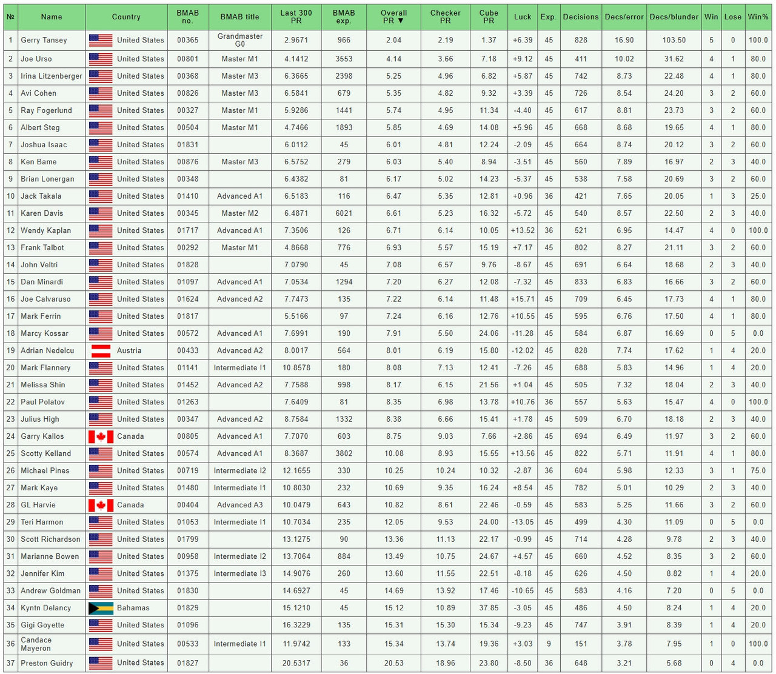Click the US flag in Brian Lonergan row
776x674 pixels.
coord(101,179)
